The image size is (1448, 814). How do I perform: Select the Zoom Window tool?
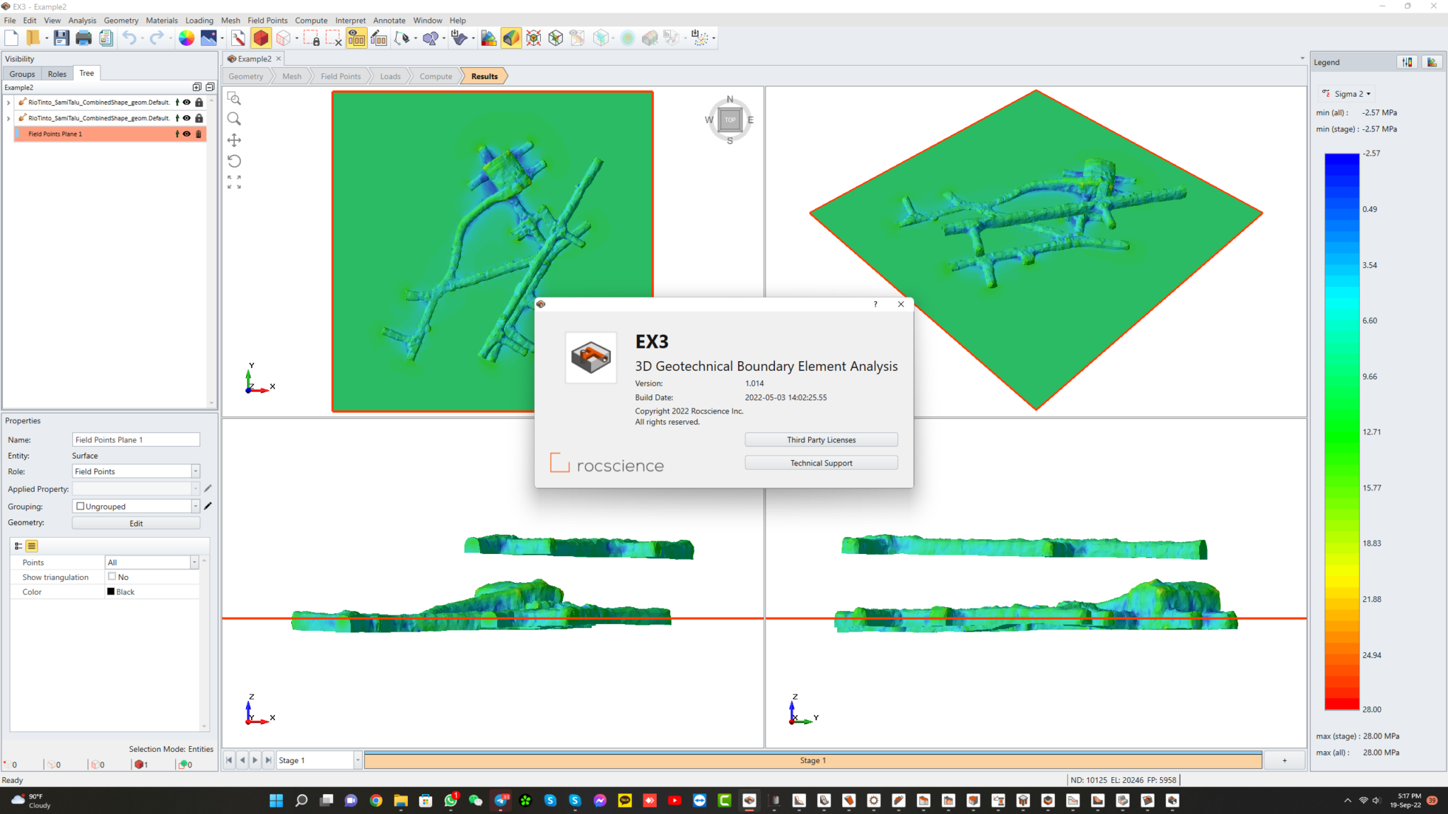234,99
